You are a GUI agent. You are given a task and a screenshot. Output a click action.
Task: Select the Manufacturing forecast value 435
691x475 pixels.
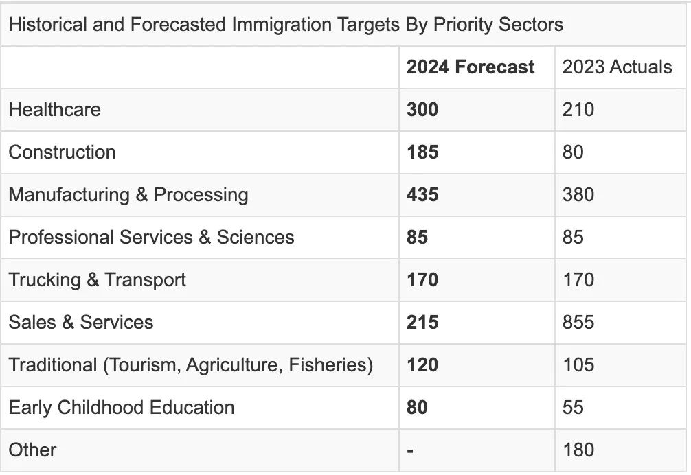422,195
